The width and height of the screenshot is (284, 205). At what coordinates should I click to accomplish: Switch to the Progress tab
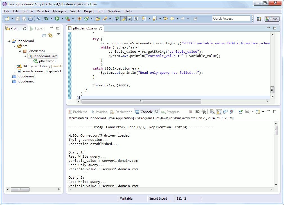pos(170,112)
